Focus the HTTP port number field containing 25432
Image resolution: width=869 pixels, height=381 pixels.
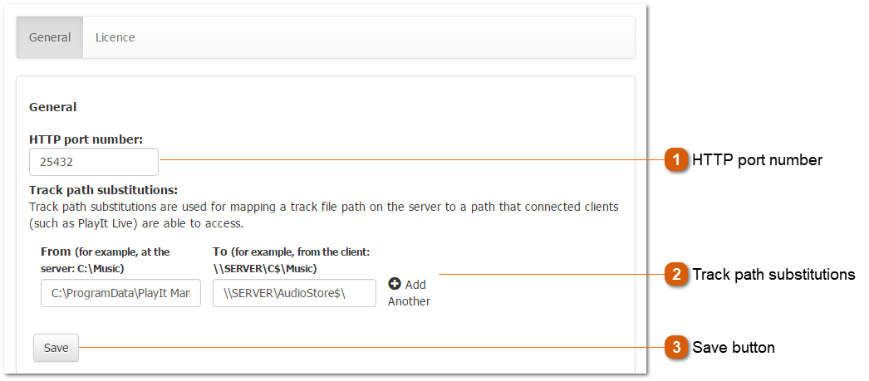coord(93,162)
